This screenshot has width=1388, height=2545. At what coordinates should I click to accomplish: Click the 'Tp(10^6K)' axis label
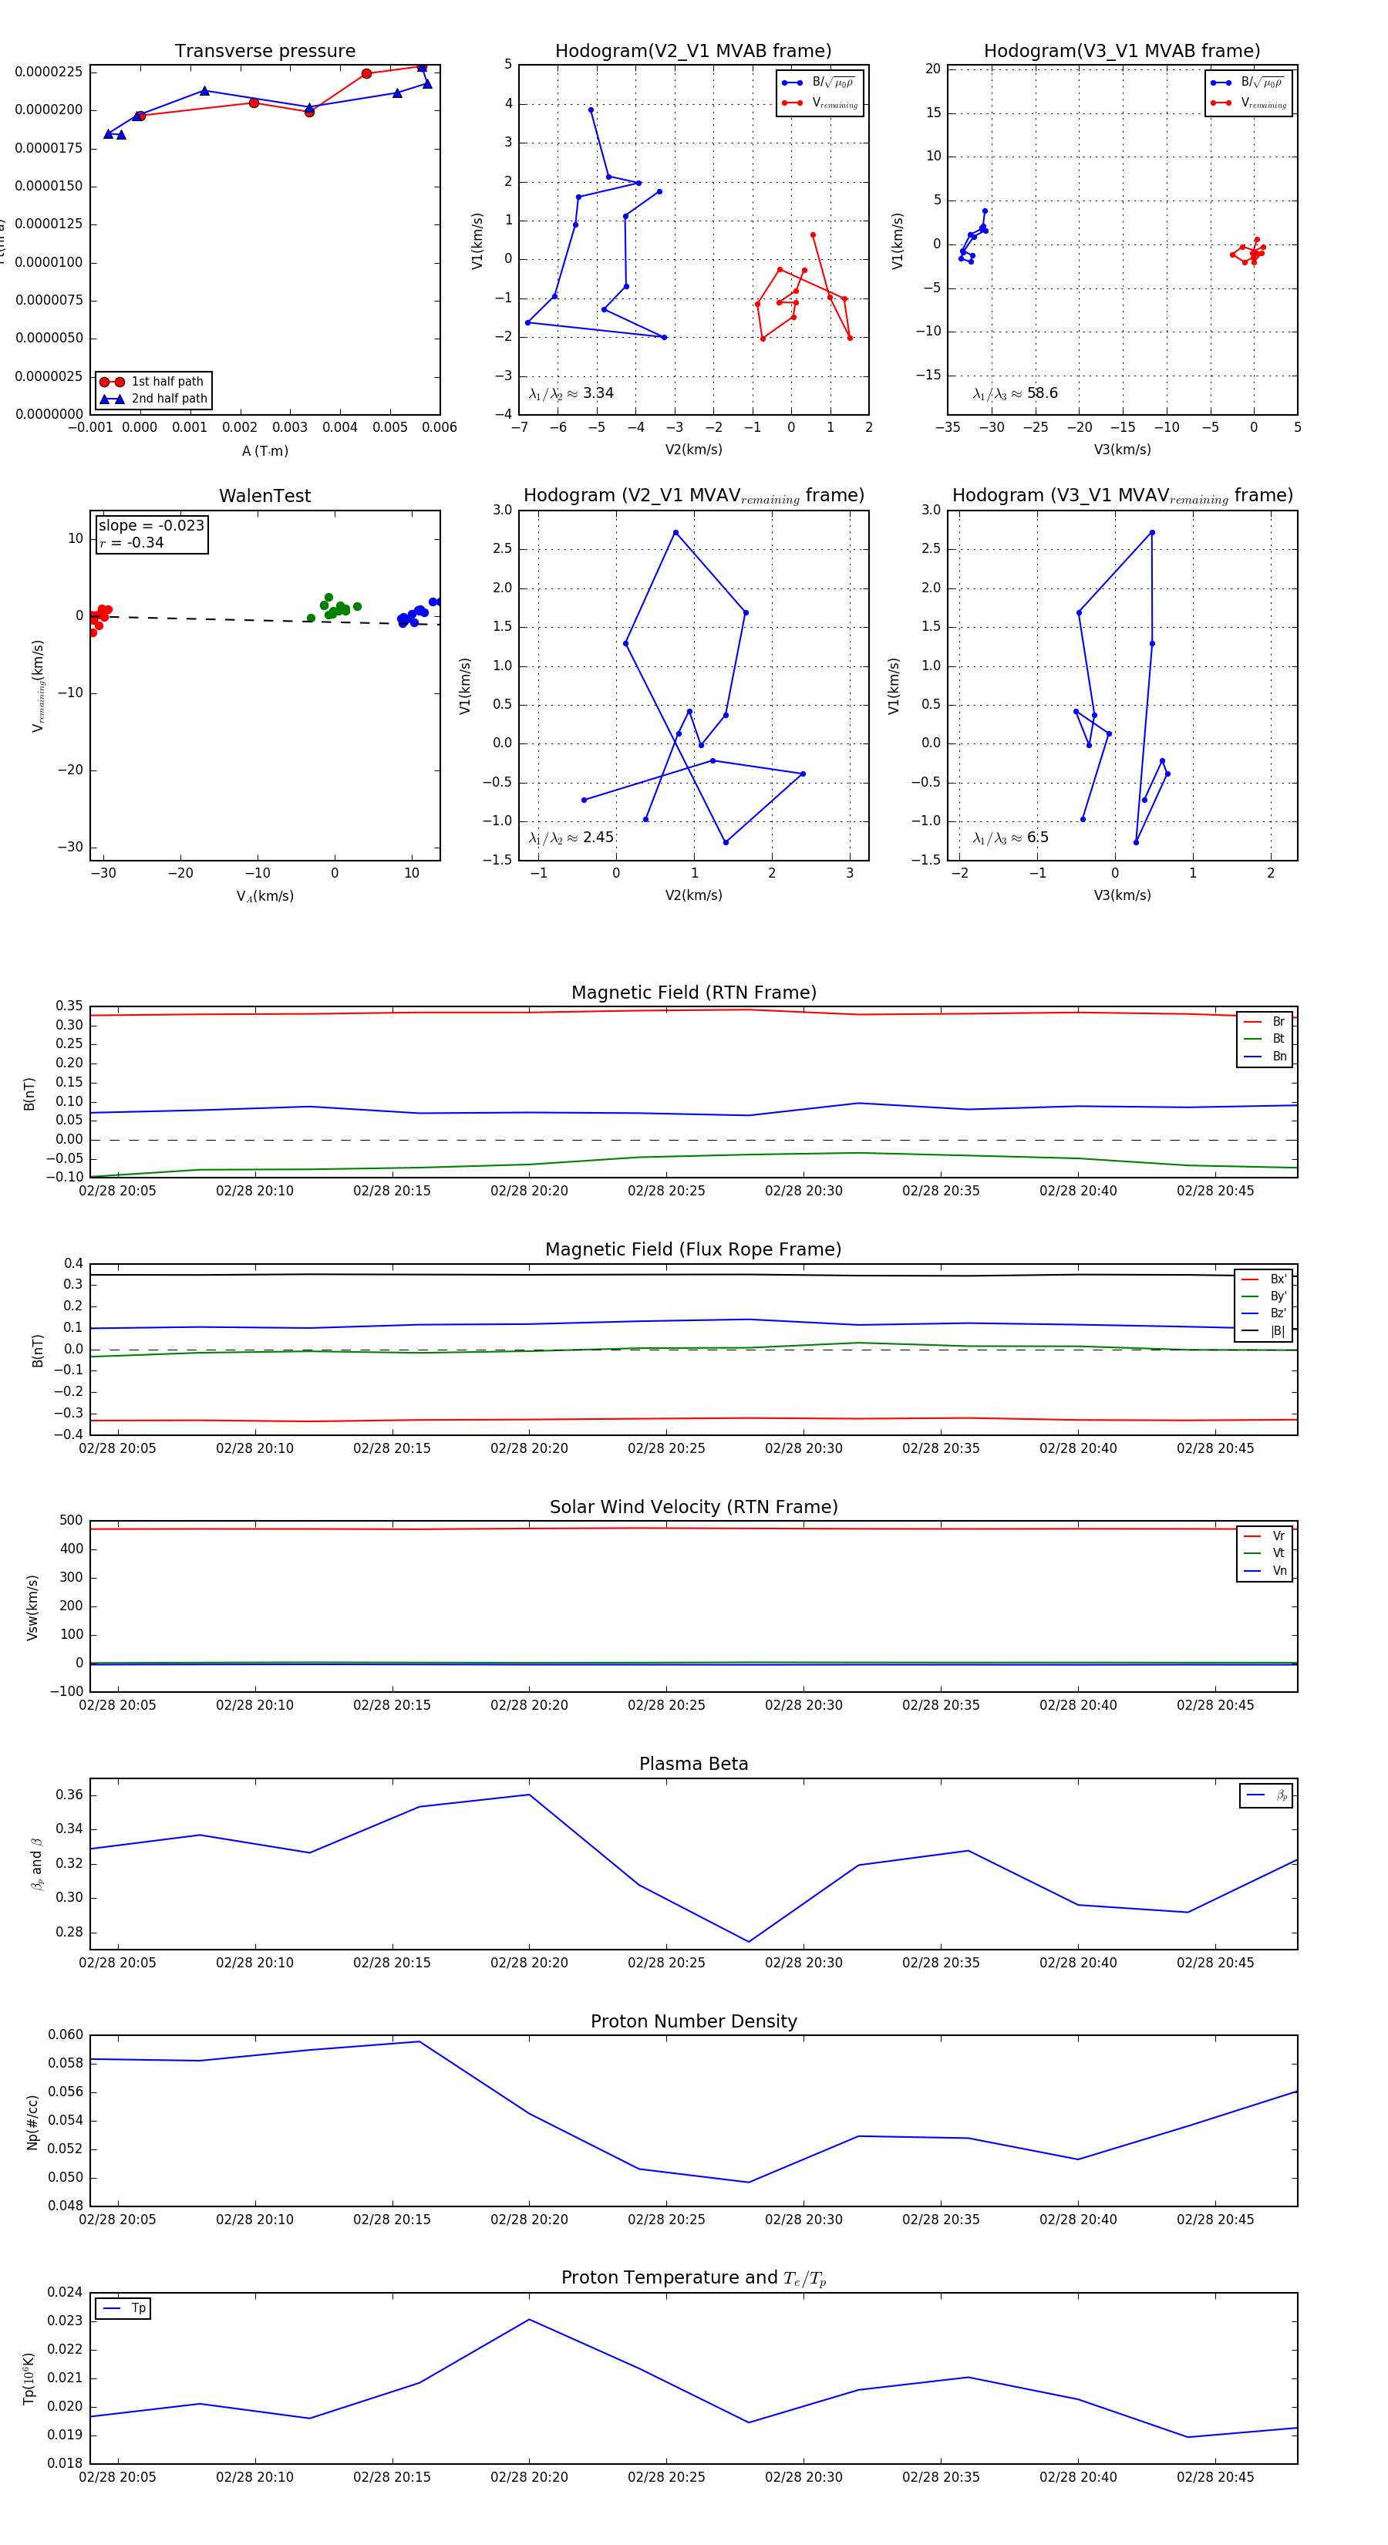click(x=29, y=2378)
